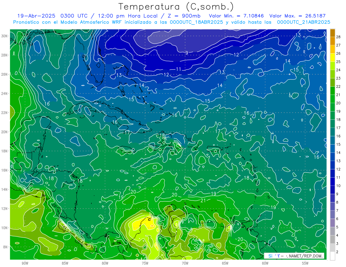Click the '26N' latitude axis label

tap(5, 74)
